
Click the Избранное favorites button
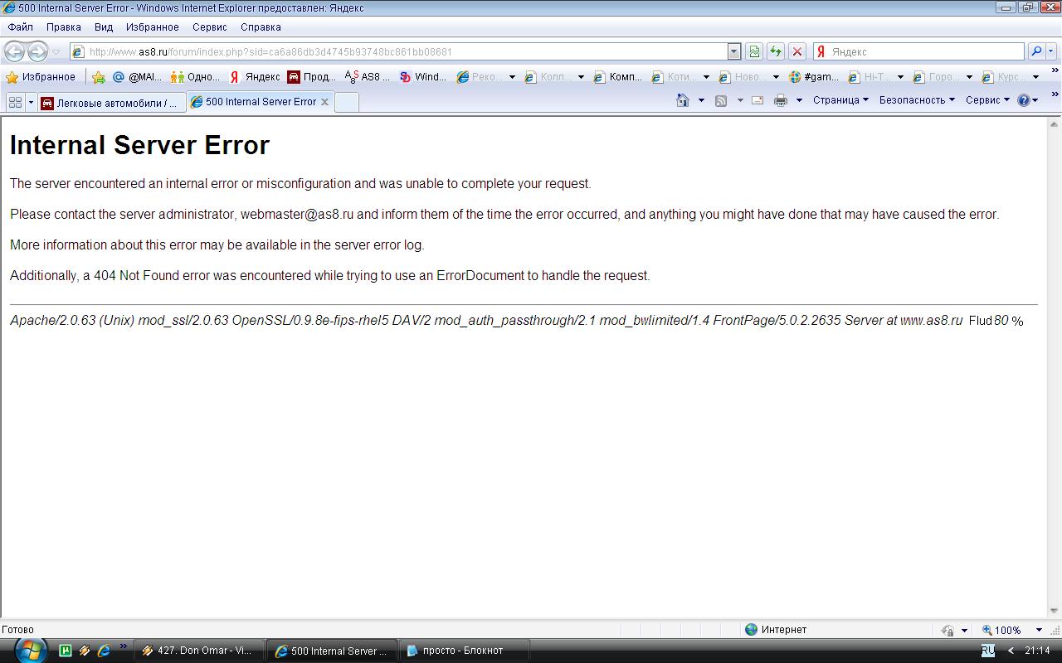point(41,77)
